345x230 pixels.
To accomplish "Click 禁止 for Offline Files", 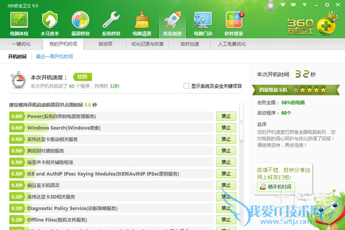I will click(226, 220).
